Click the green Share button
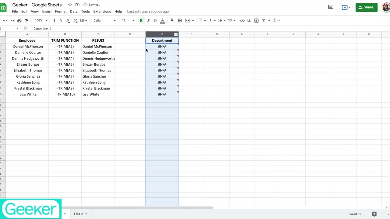Image resolution: width=390 pixels, height=219 pixels. pos(366,7)
